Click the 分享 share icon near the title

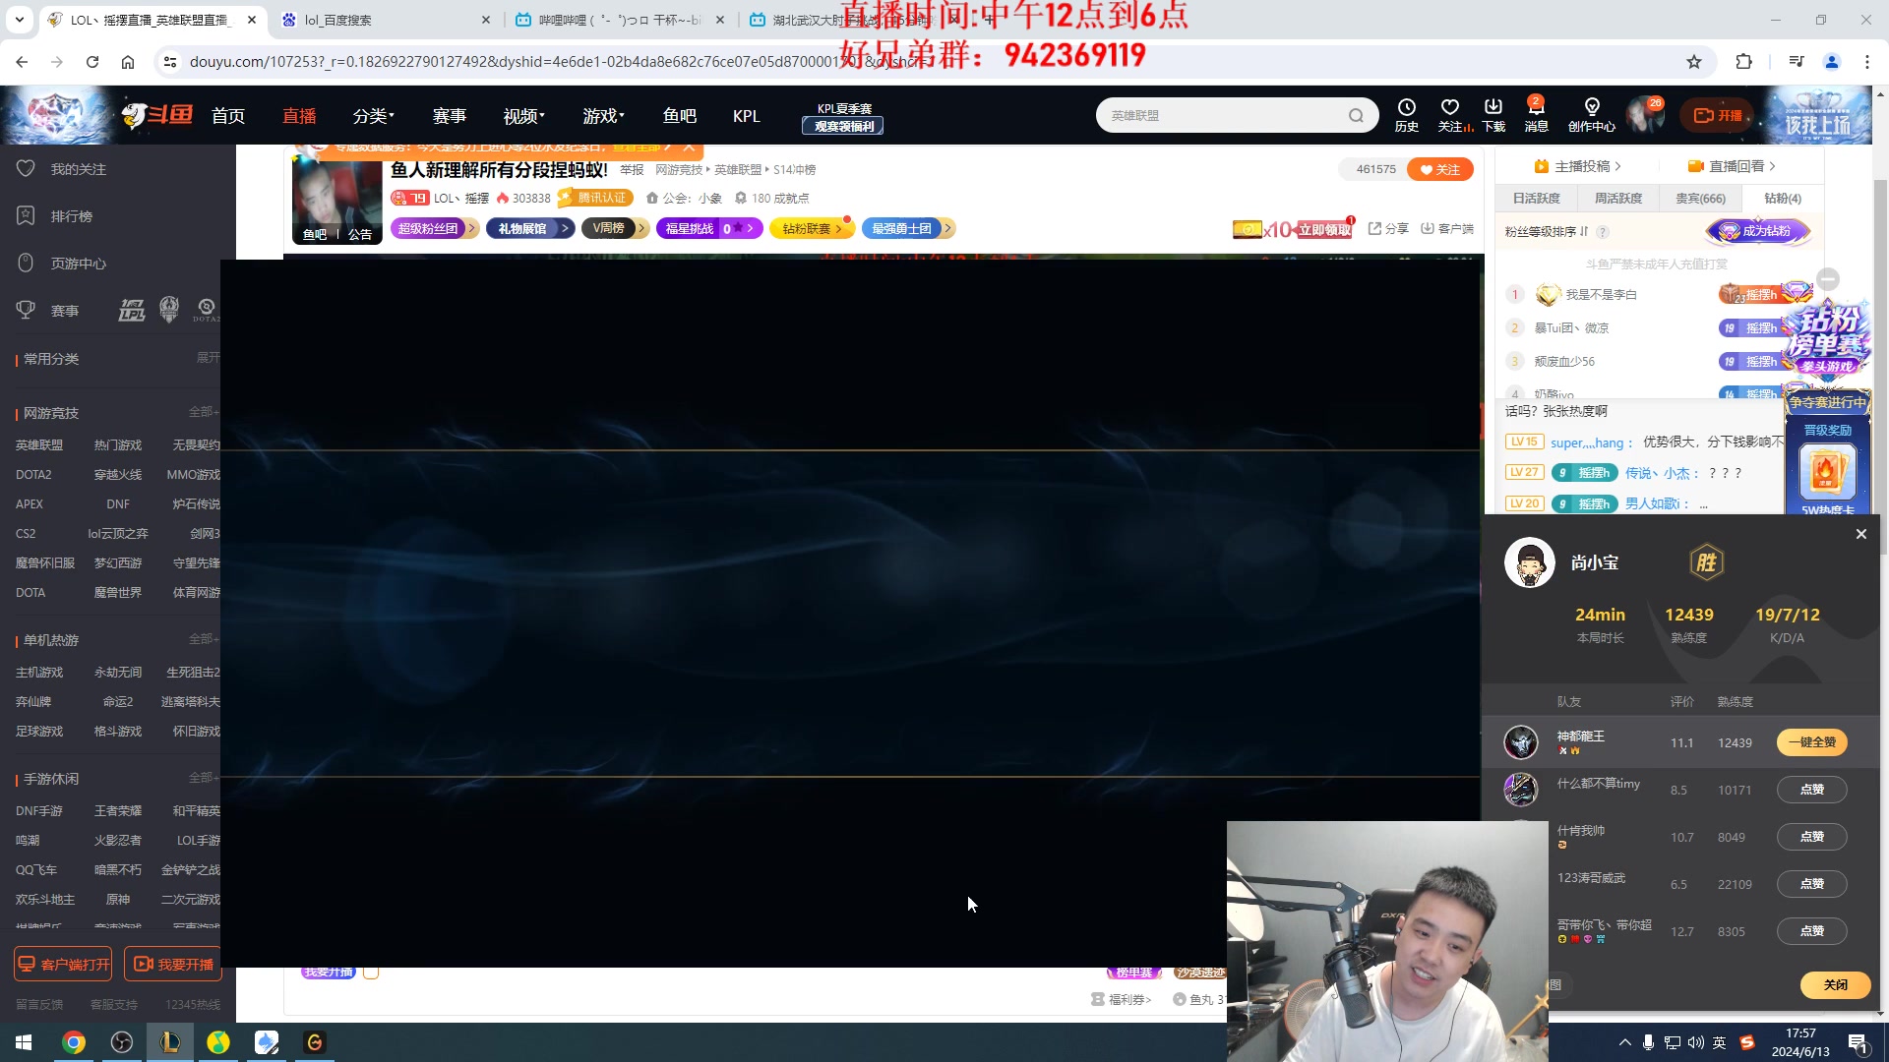[x=1387, y=228]
